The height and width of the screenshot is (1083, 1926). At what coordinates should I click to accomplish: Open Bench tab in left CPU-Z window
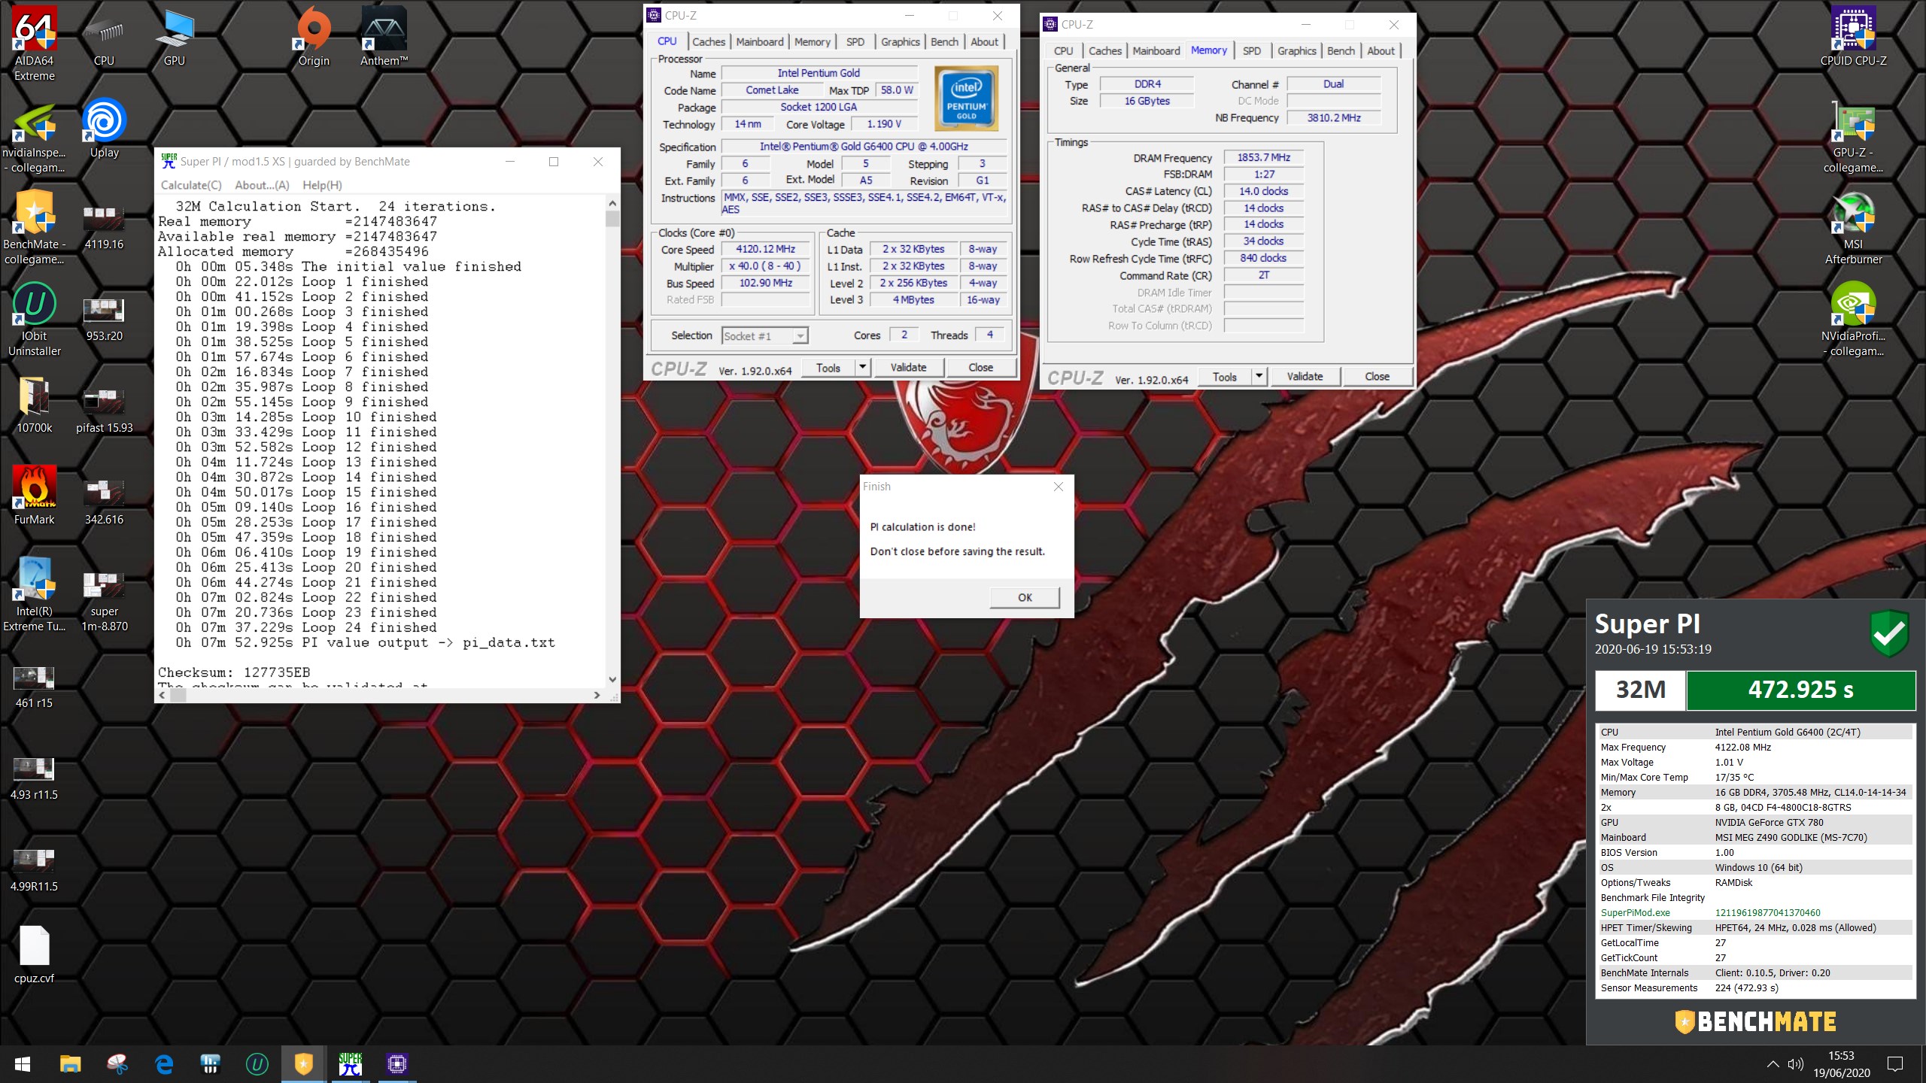coord(944,42)
